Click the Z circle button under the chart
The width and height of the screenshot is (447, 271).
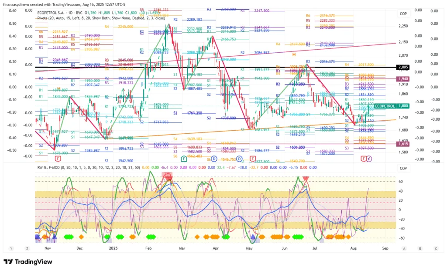tap(27, 248)
